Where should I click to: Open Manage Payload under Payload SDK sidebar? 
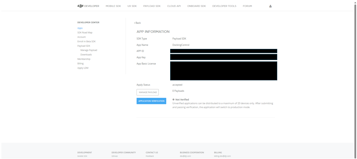pos(89,50)
